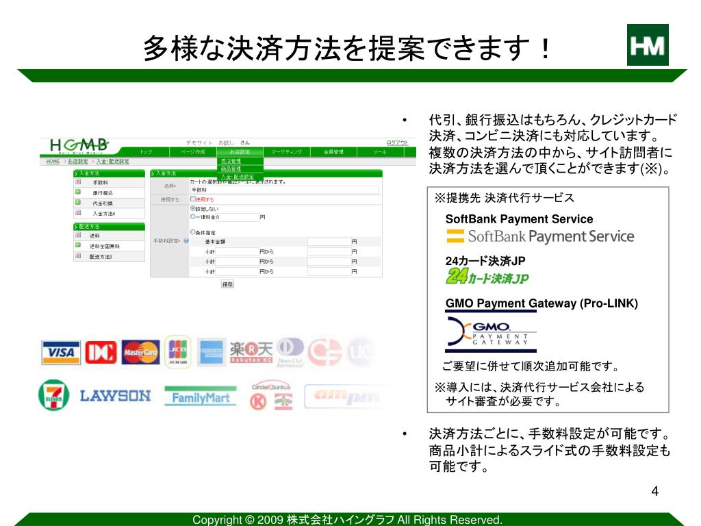The image size is (701, 526).
Task: Open the ページ作成 menu tab
Action: click(x=192, y=152)
